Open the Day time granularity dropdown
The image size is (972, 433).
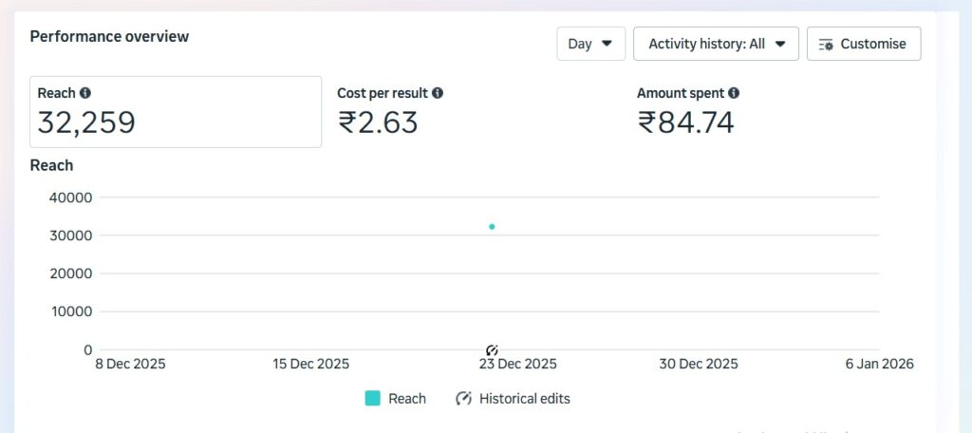tap(590, 44)
